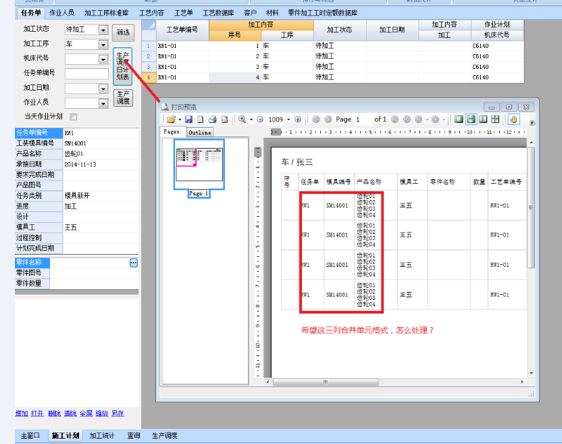
Task: Click the 增加 link
Action: tap(22, 414)
